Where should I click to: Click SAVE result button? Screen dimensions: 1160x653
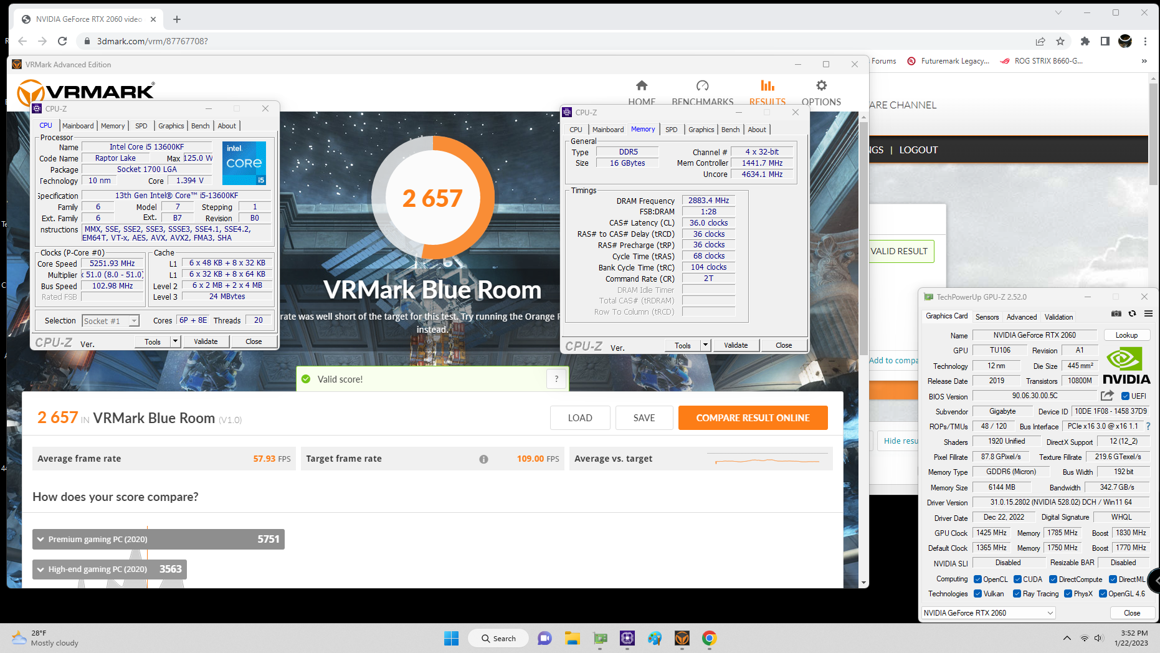click(644, 418)
